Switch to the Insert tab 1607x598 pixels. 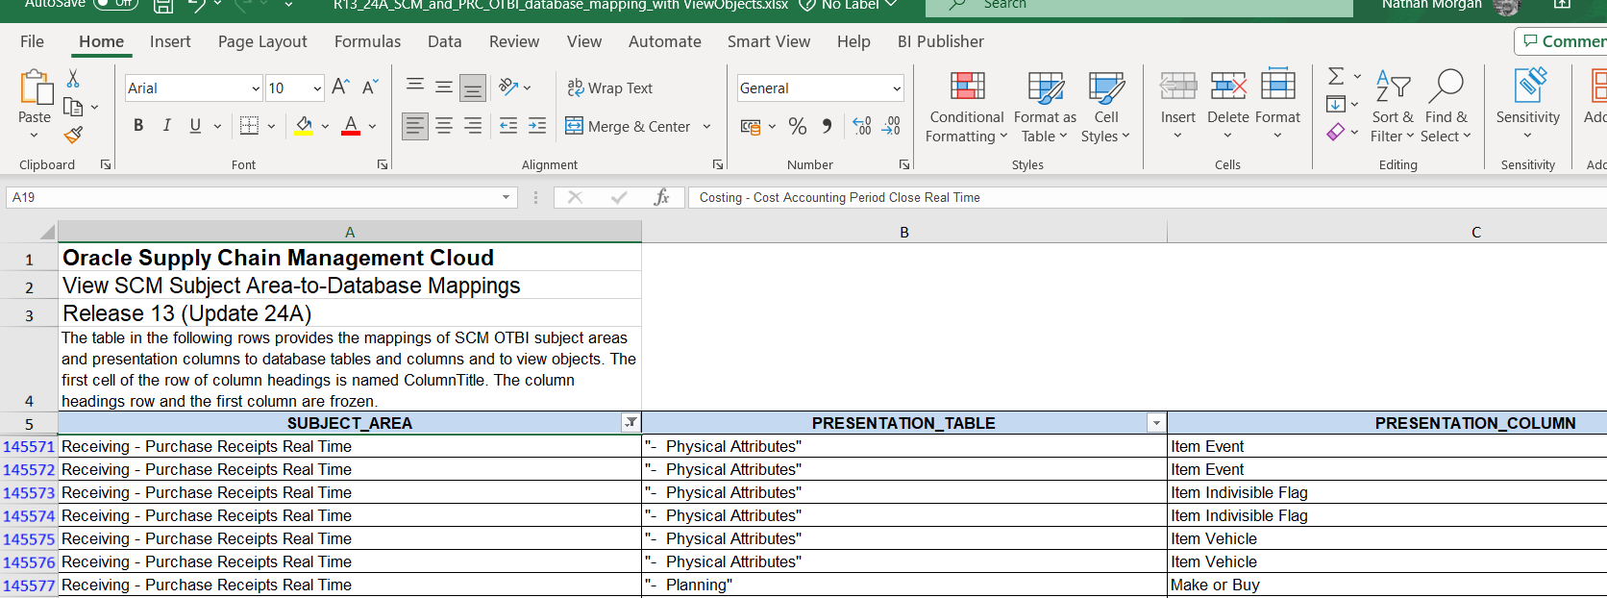tap(170, 41)
